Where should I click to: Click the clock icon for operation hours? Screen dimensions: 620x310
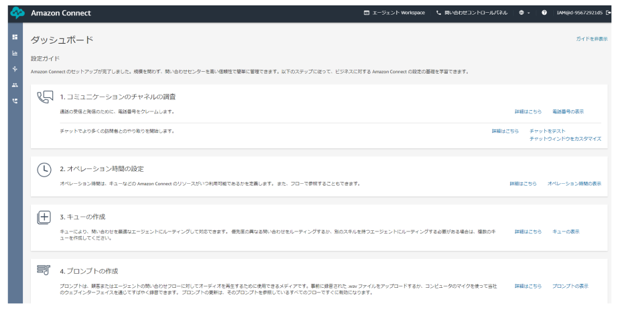tap(44, 170)
